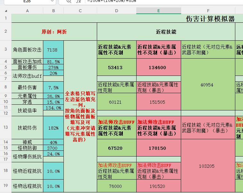The height and width of the screenshot is (193, 243).
Task: Select the result cell 76000
Action: 117,186
